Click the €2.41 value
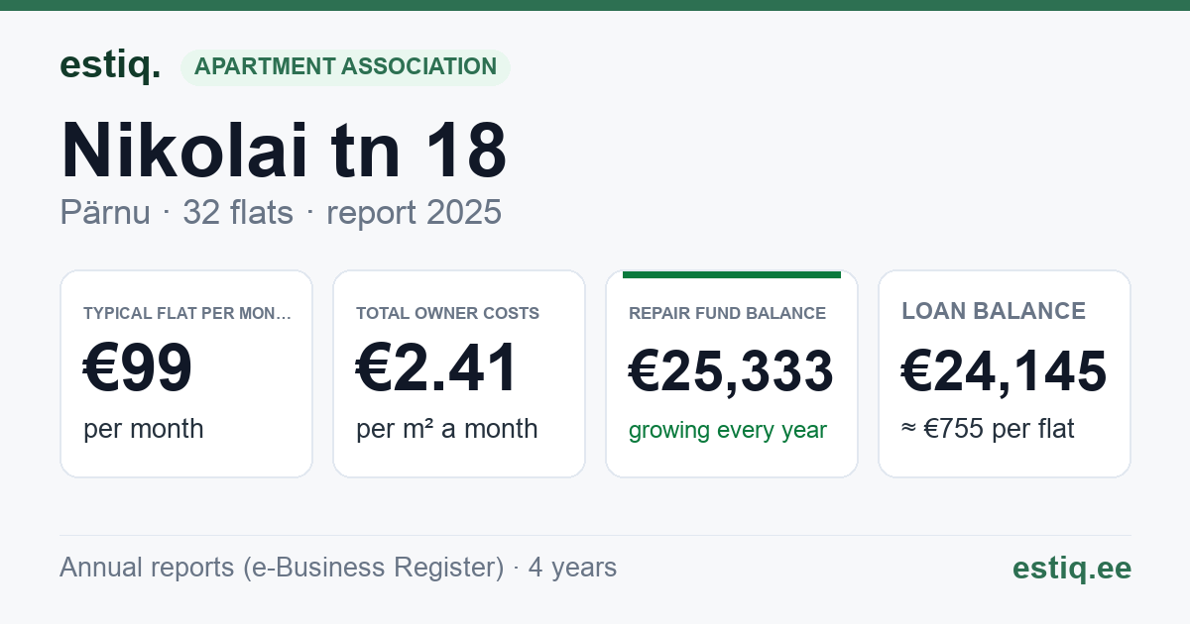The image size is (1190, 624). coord(437,368)
